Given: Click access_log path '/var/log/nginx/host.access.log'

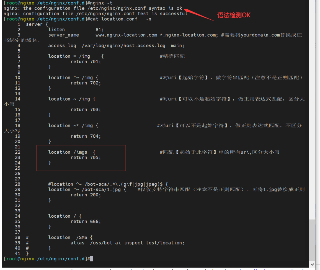Looking at the screenshot, I should pyautogui.click(x=123, y=45).
